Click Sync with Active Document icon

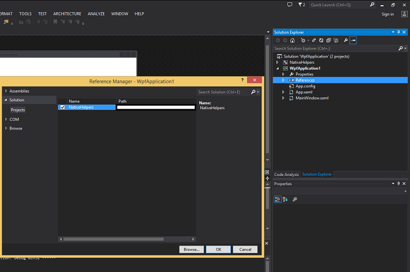point(314,40)
